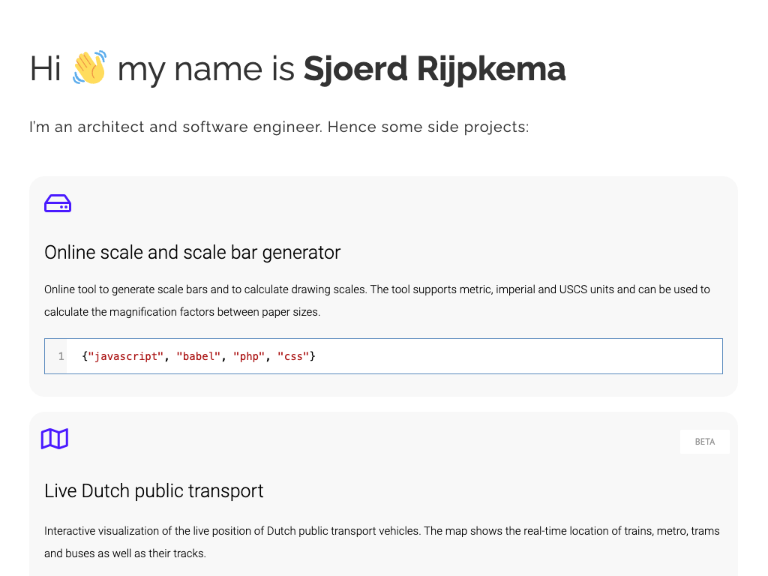Click the scale bar generator card icon
Image resolution: width=768 pixels, height=576 pixels.
pyautogui.click(x=58, y=203)
